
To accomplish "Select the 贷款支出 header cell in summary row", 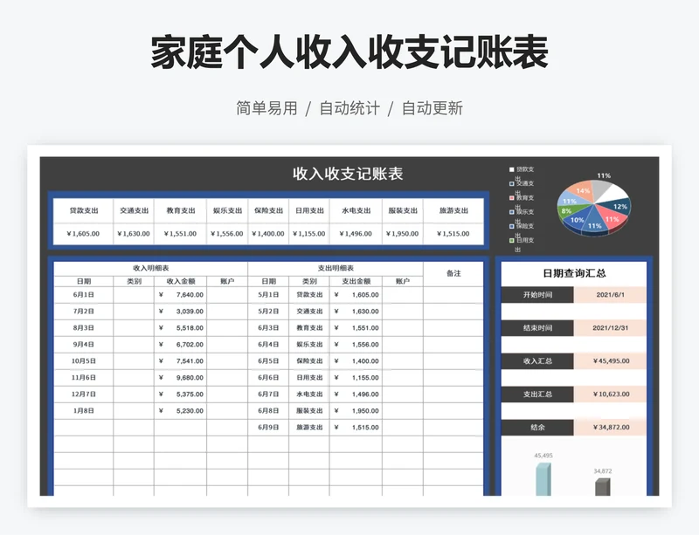I will (83, 210).
